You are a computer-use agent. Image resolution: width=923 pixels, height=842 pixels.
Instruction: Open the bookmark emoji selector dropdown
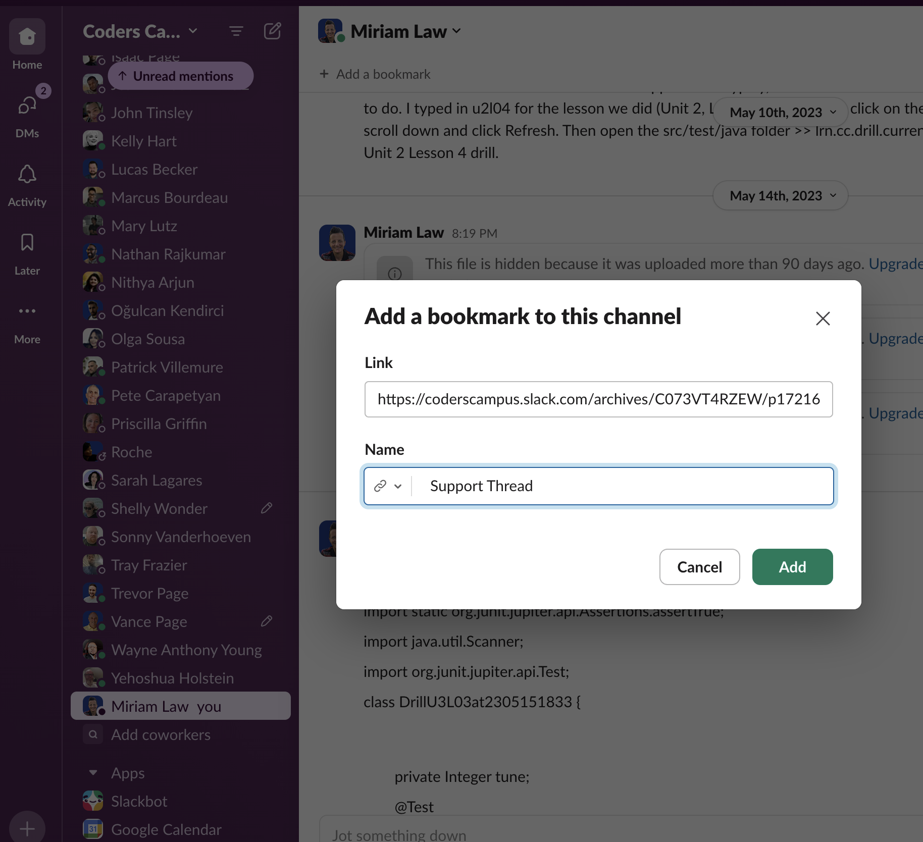point(387,486)
